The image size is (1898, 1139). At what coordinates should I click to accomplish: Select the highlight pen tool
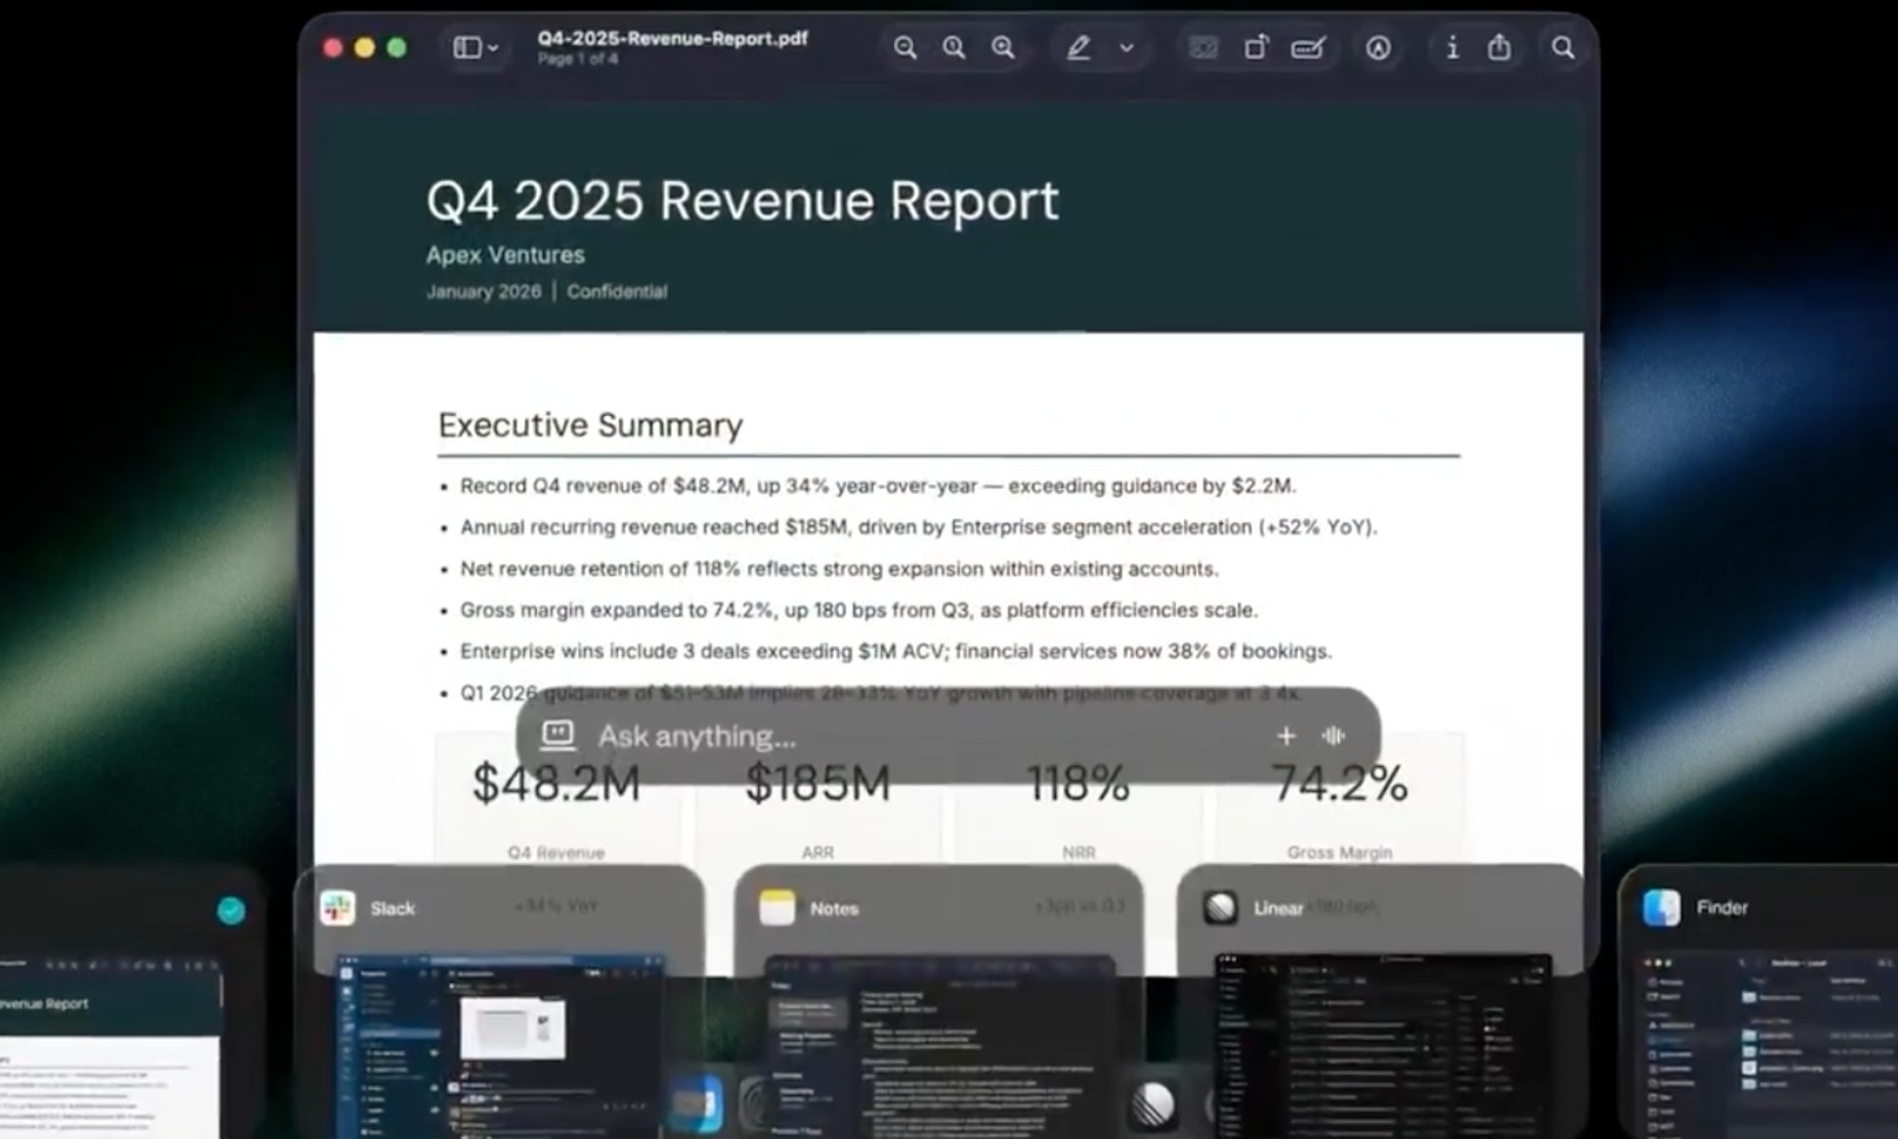[1078, 47]
